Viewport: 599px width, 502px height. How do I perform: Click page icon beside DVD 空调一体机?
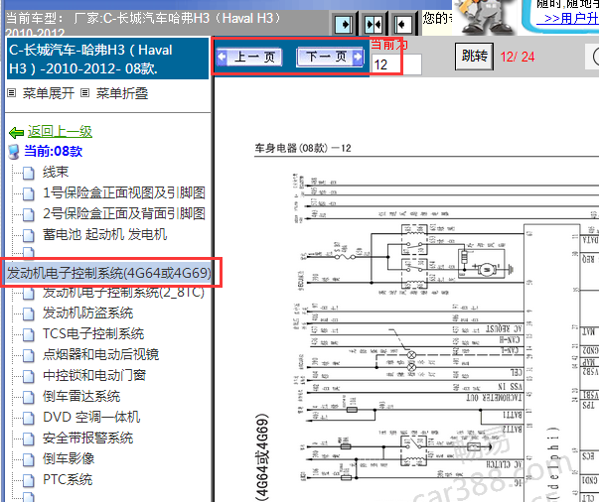pyautogui.click(x=28, y=418)
